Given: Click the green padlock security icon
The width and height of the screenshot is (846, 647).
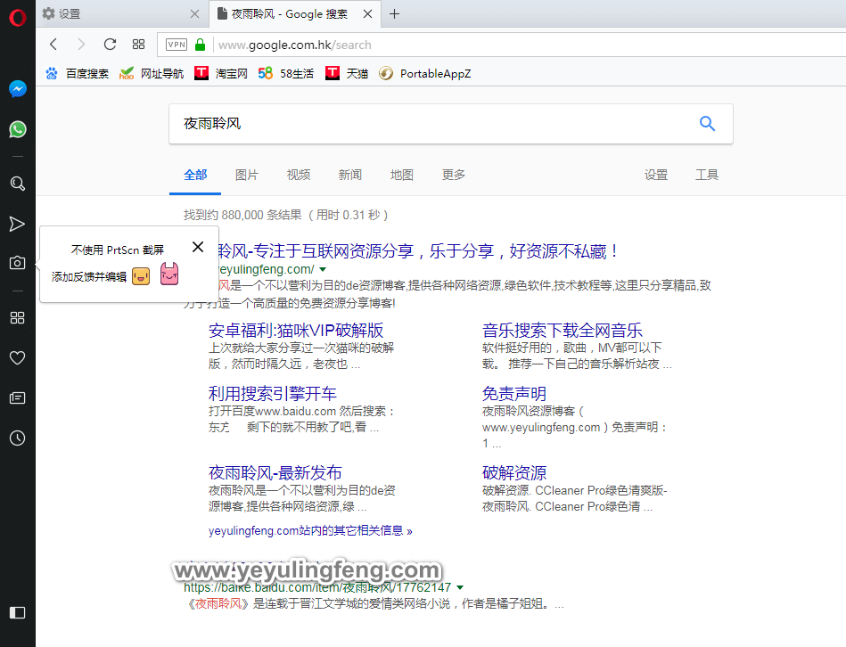Looking at the screenshot, I should (x=201, y=45).
